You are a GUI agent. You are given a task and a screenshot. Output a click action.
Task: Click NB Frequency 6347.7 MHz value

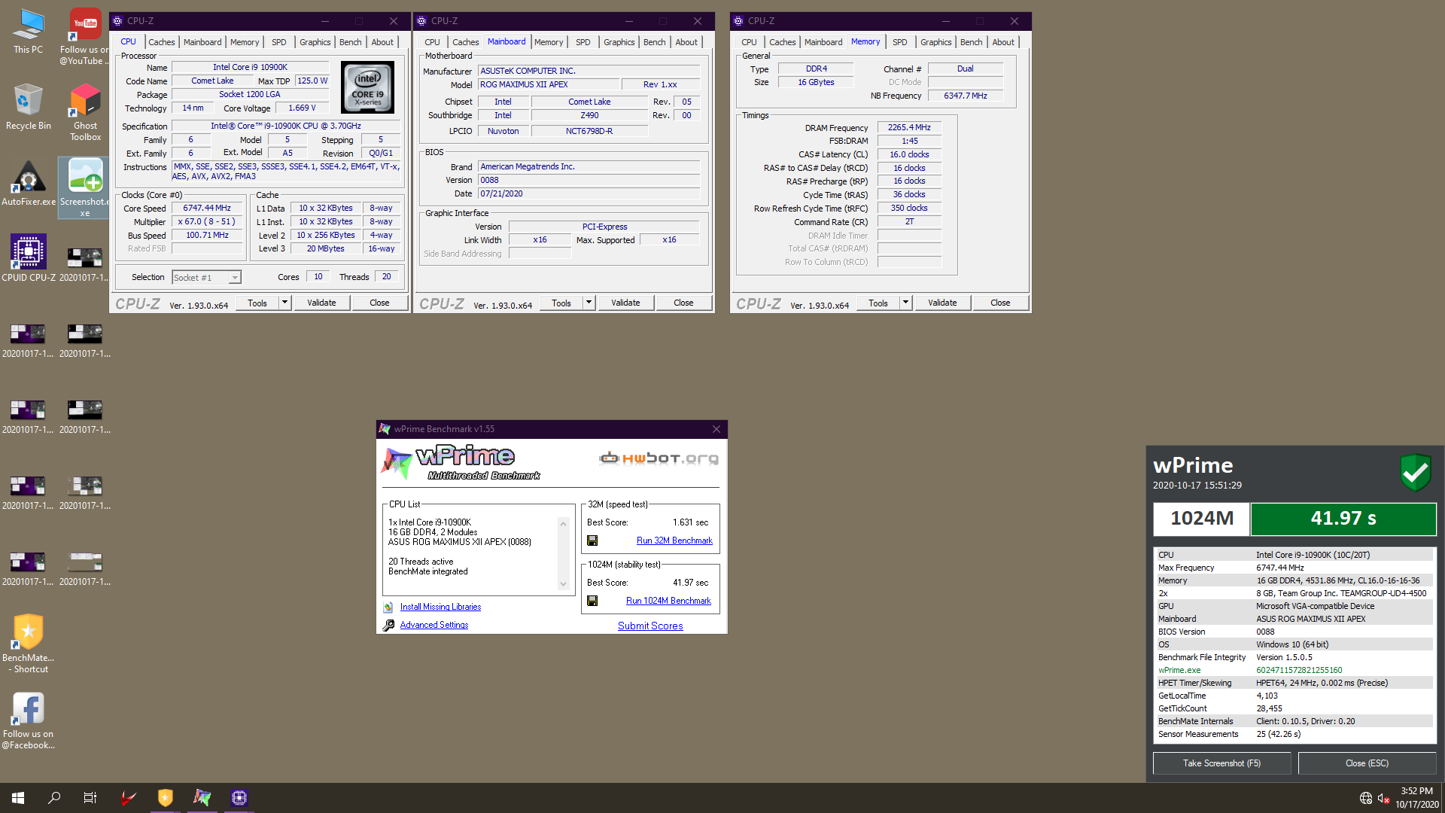(x=966, y=96)
